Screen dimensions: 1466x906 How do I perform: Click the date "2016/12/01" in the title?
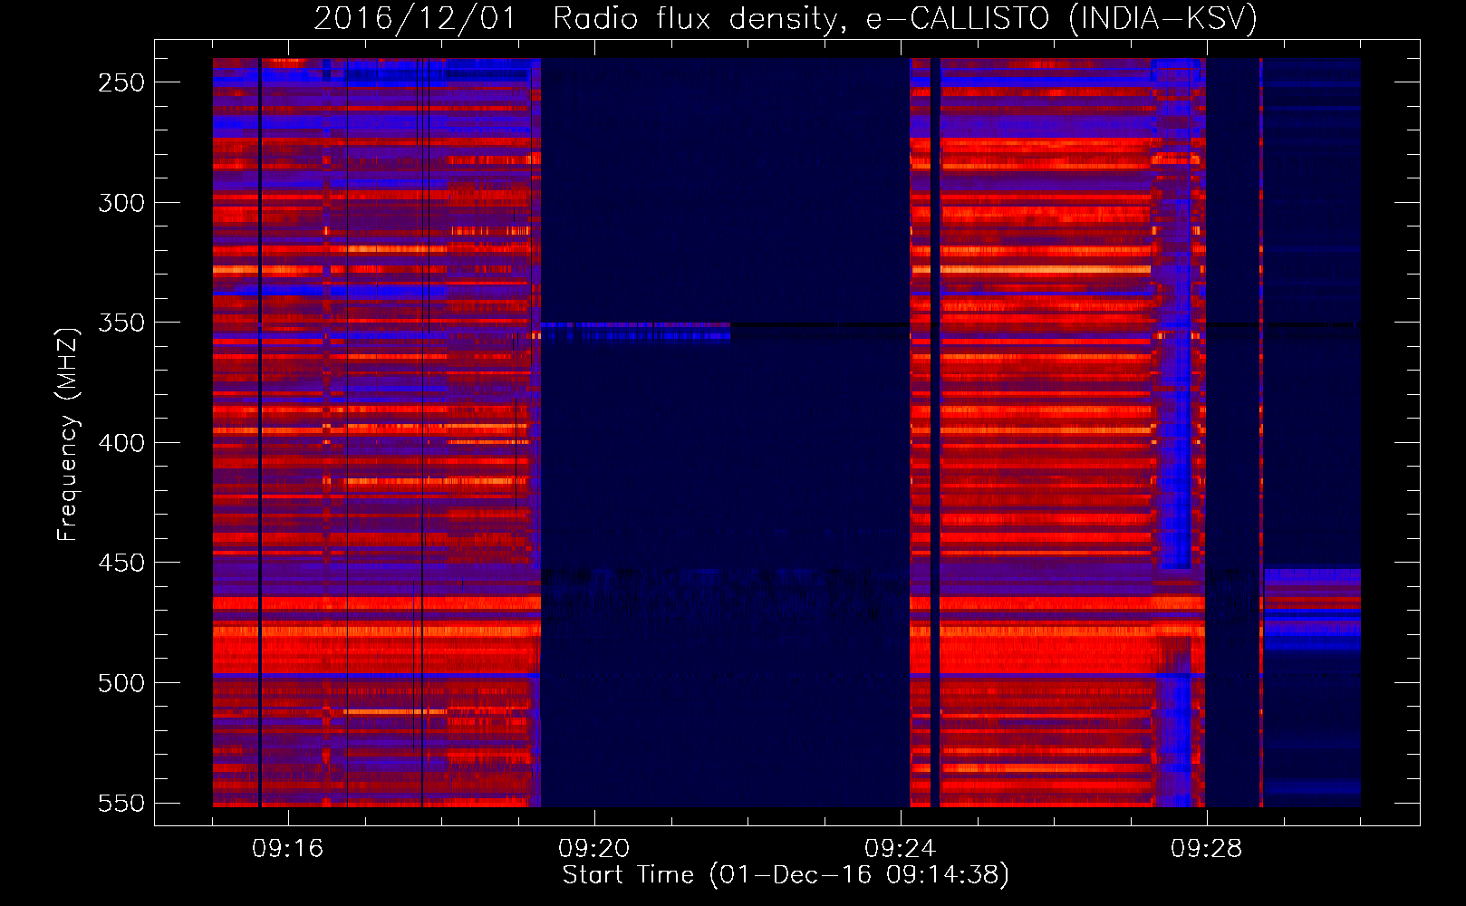click(415, 18)
